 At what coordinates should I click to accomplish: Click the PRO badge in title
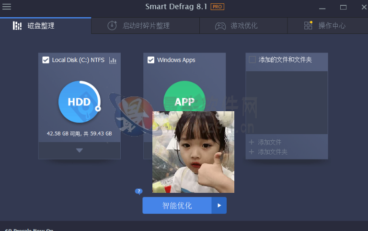point(218,7)
